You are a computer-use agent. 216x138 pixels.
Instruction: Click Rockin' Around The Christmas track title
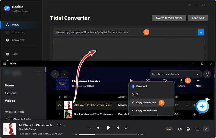click(94, 114)
